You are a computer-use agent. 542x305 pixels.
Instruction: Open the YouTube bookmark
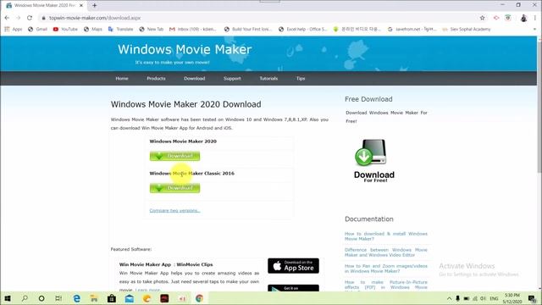click(65, 30)
